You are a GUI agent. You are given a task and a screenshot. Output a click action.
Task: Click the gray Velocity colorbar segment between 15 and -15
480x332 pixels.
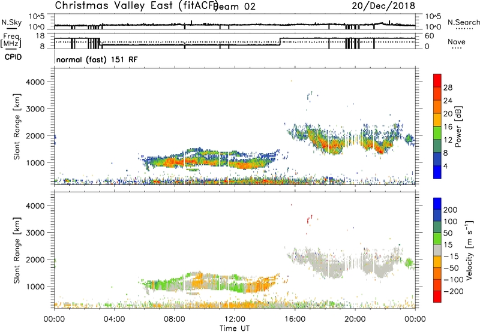[x=437, y=250]
